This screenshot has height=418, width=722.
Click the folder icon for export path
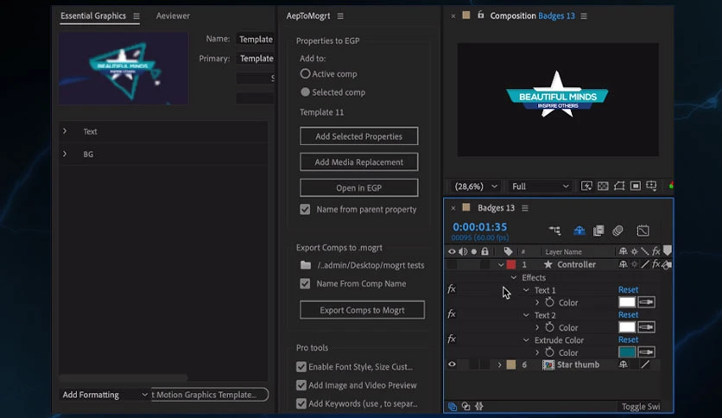click(306, 265)
